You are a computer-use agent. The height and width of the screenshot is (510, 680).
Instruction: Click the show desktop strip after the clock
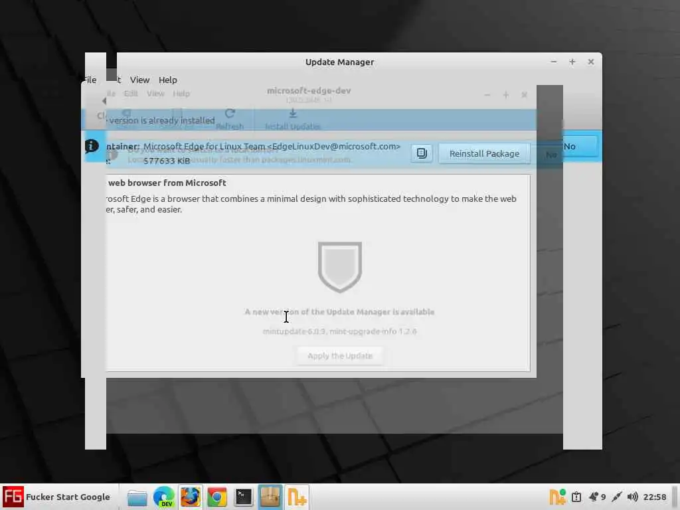(675, 497)
